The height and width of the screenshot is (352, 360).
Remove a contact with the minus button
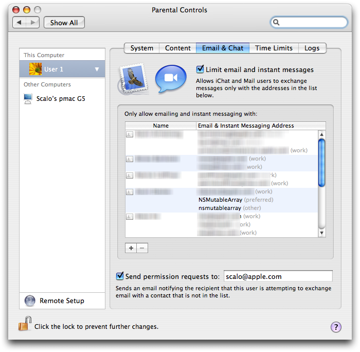142,248
